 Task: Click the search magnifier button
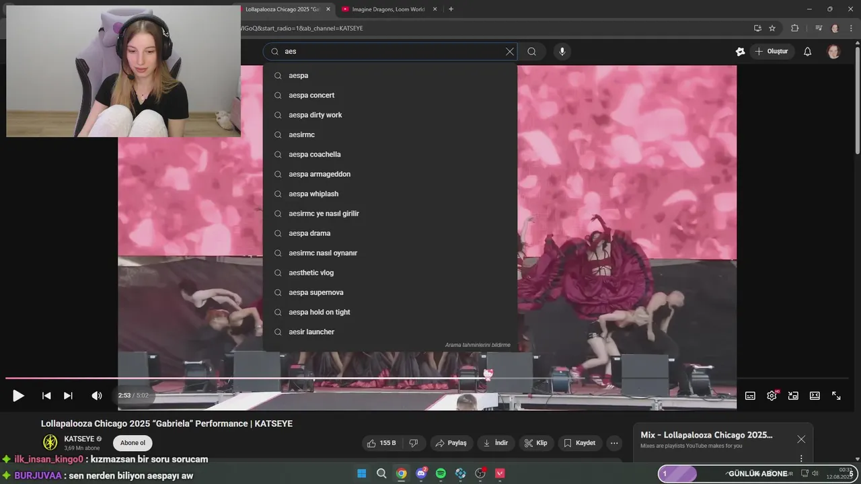coord(532,52)
